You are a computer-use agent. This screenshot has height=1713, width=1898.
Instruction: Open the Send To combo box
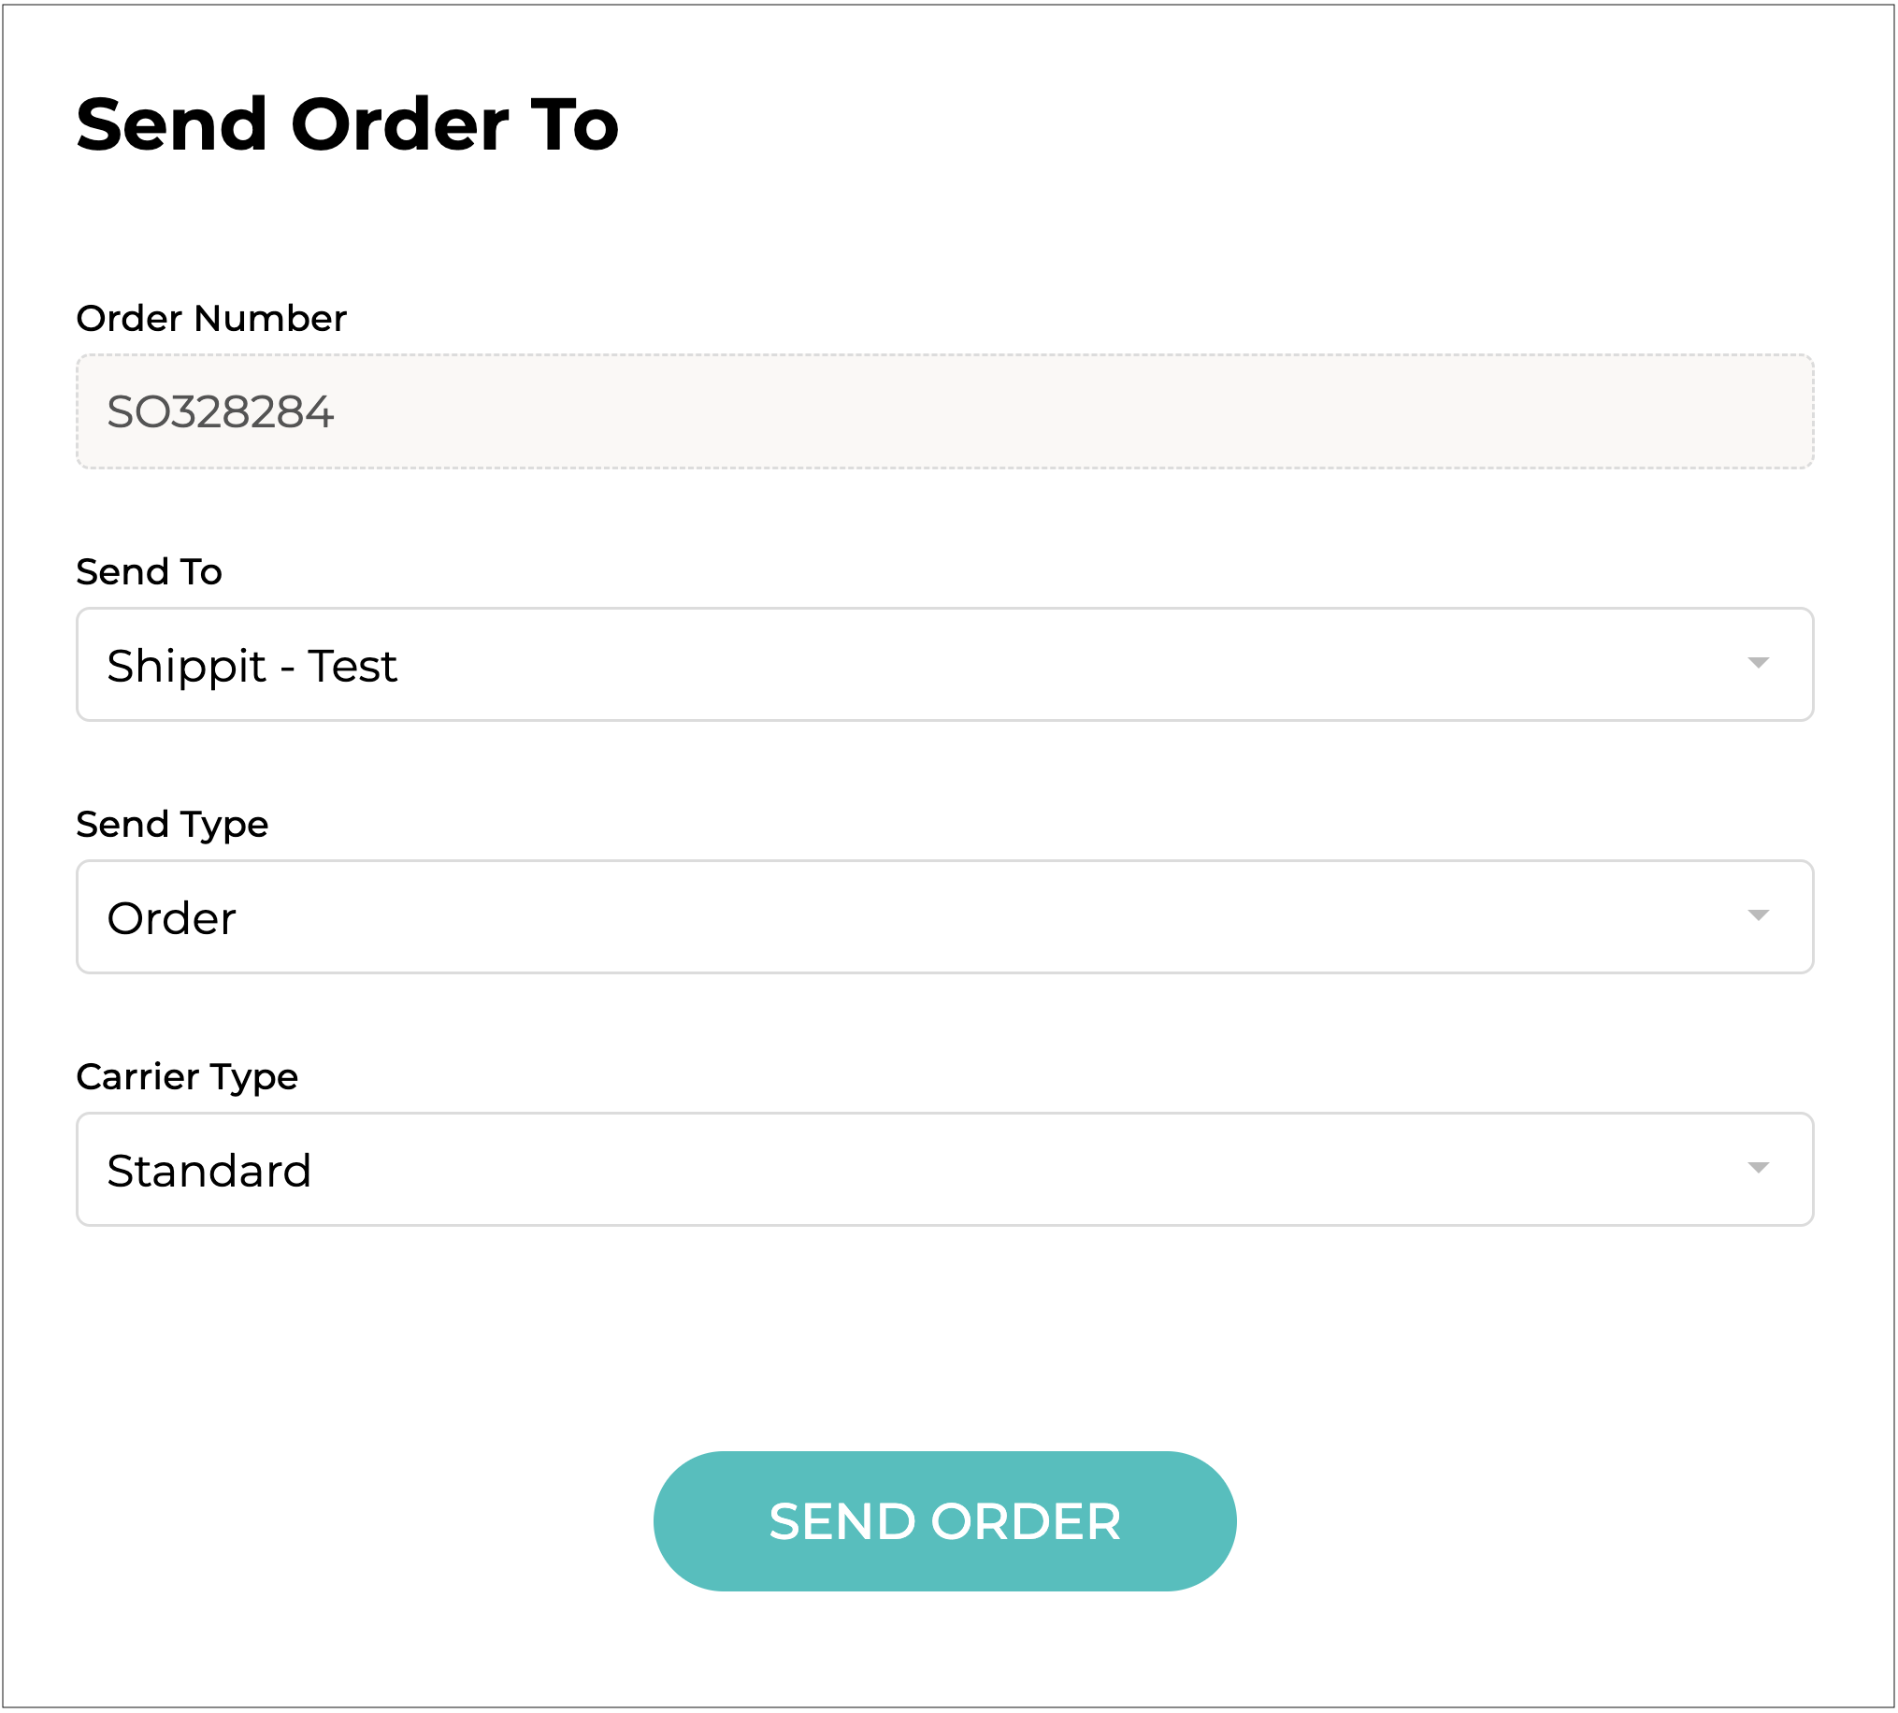pyautogui.click(x=943, y=665)
